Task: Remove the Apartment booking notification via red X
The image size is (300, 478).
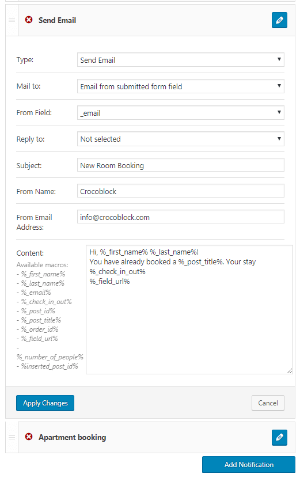Action: coord(29,437)
